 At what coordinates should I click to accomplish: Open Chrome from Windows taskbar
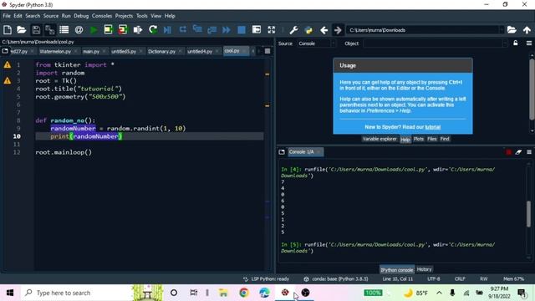point(243,293)
